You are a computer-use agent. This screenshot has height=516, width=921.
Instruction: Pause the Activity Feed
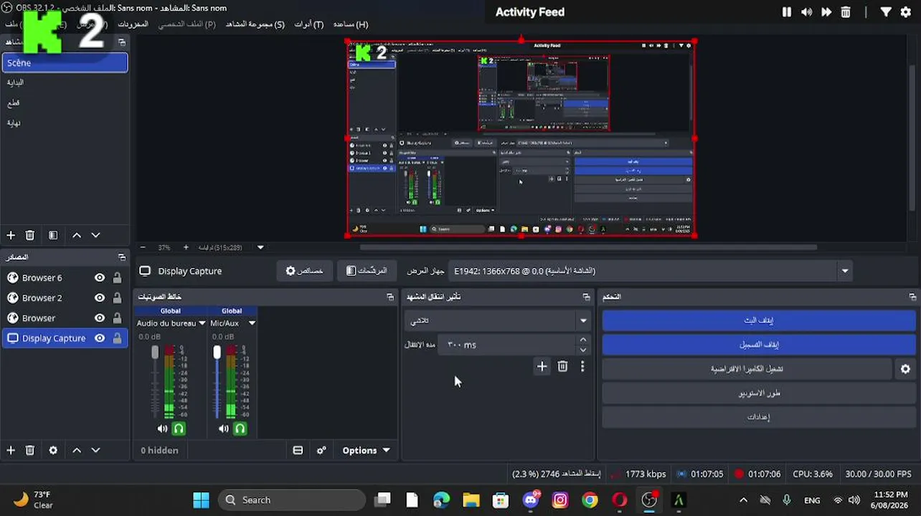pyautogui.click(x=787, y=12)
